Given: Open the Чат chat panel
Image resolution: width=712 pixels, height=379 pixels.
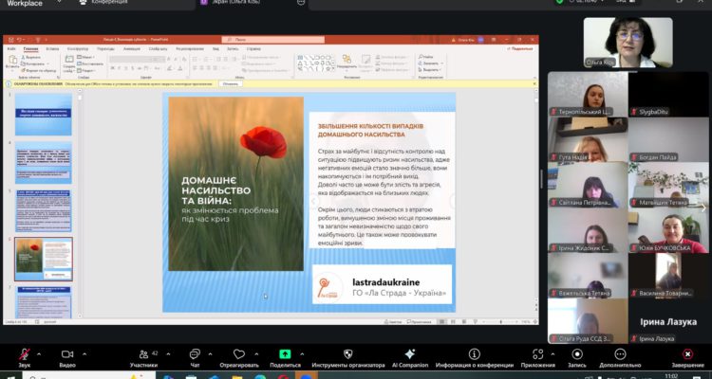Looking at the screenshot, I should [195, 354].
